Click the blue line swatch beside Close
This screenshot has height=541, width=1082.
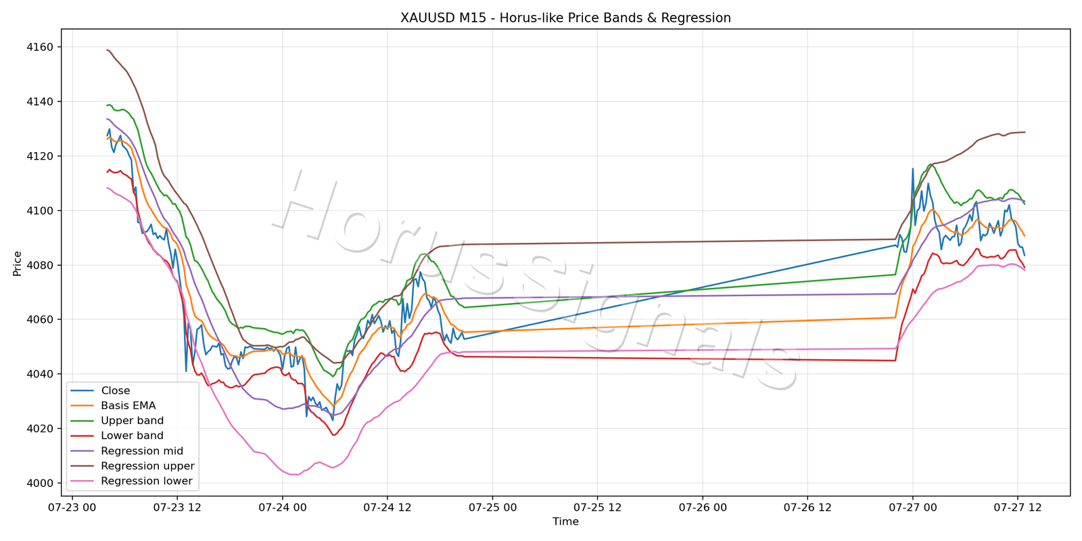tap(83, 391)
